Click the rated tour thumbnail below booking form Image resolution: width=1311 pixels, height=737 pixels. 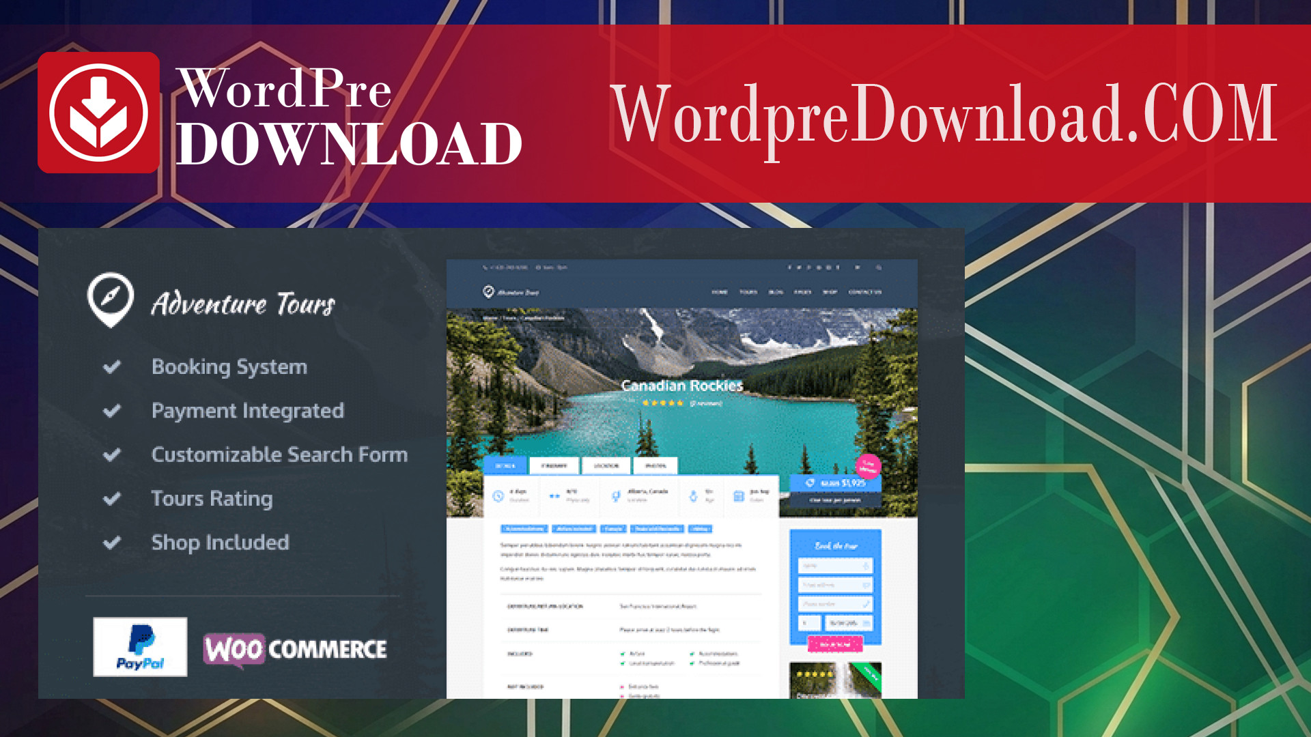click(x=835, y=680)
